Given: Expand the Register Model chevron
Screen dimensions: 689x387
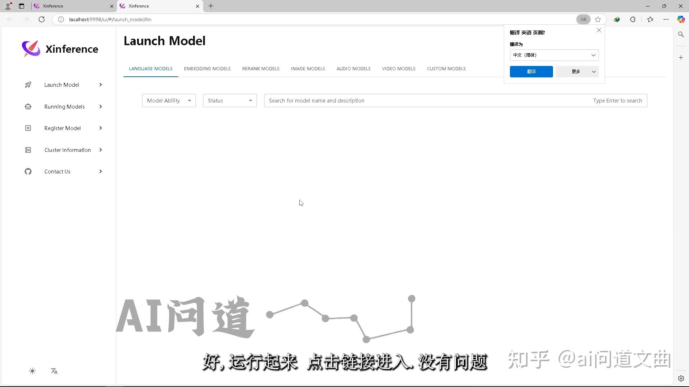Looking at the screenshot, I should coord(100,128).
